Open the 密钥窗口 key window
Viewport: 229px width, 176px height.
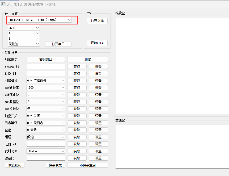46,60
